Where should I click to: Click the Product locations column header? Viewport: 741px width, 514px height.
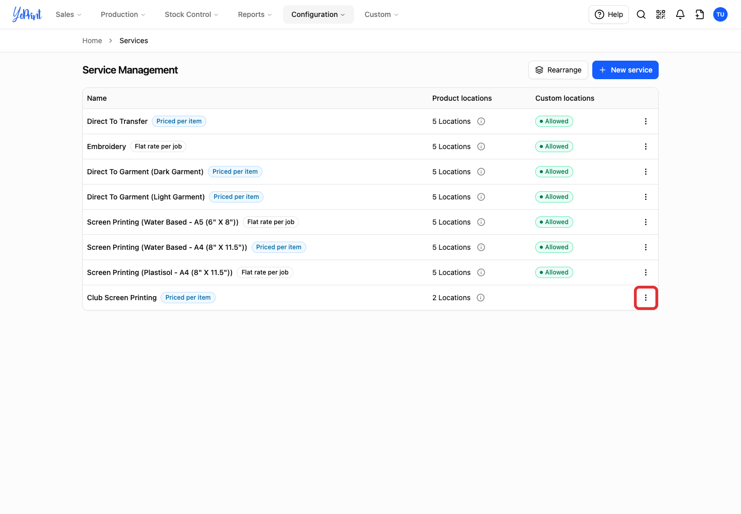[x=462, y=98]
